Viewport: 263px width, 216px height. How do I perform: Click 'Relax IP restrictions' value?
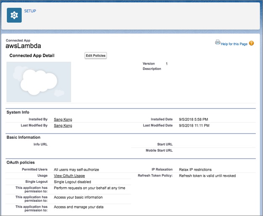pyautogui.click(x=195, y=169)
